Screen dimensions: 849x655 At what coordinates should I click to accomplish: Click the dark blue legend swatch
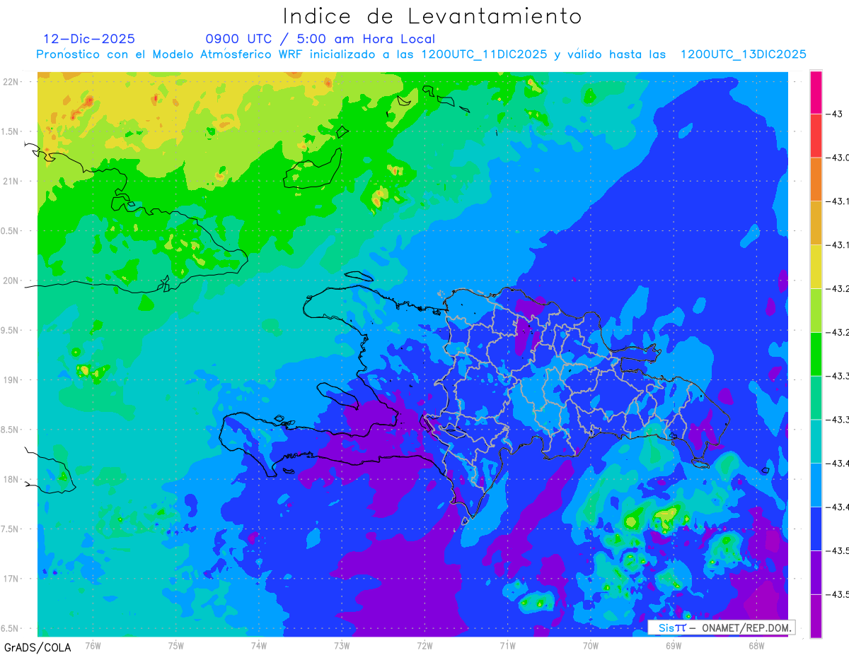pos(816,529)
